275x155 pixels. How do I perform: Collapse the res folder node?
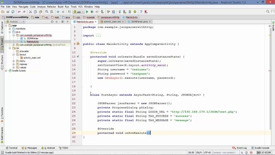point(10,48)
